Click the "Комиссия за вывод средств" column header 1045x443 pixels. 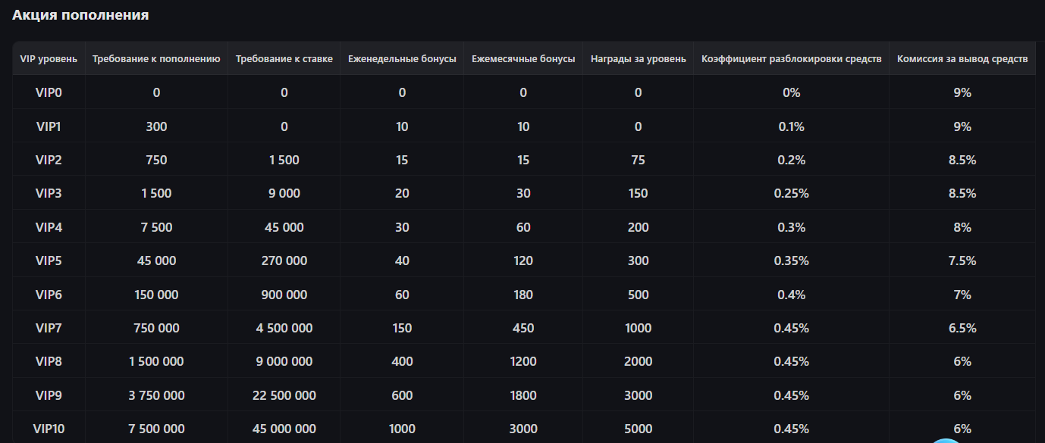962,59
